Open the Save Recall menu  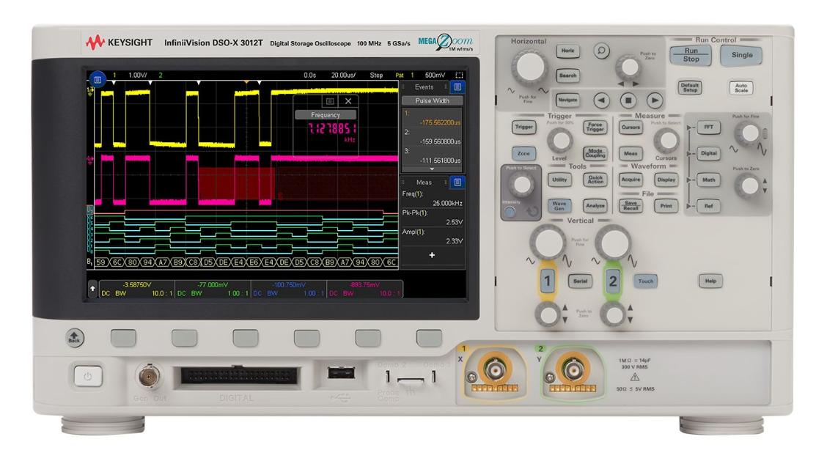(x=631, y=206)
